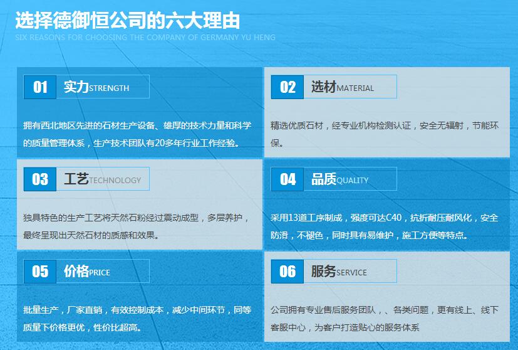Select the 实力 STRENGTH heading
518x350 pixels.
coord(96,87)
